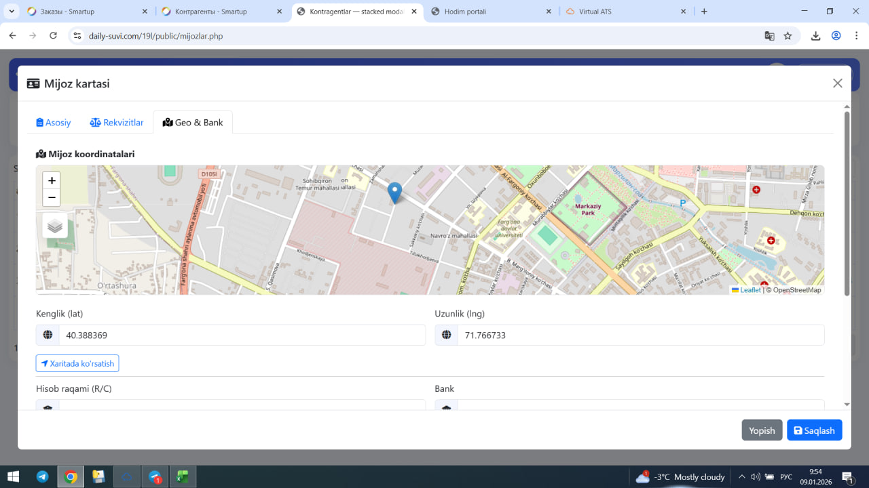Open the Leaflet attribution link

(750, 290)
